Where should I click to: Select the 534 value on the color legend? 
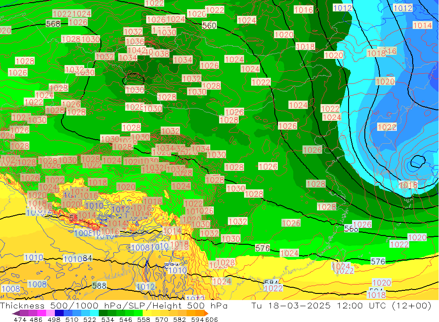pos(108,319)
